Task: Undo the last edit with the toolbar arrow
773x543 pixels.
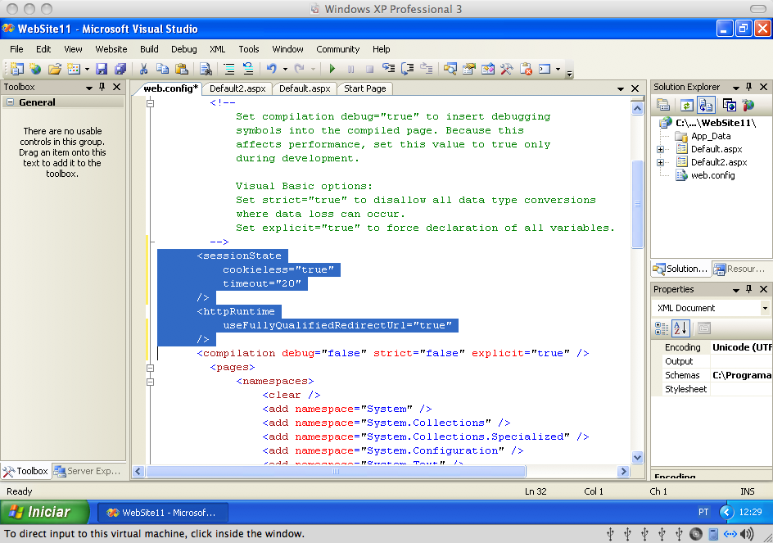Action: click(272, 69)
